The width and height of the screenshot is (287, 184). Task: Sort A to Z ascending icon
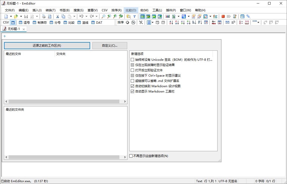(171, 22)
